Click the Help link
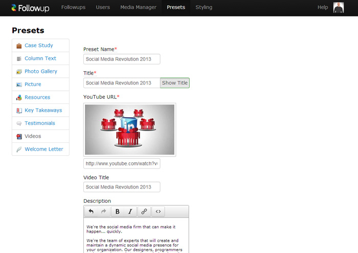358x253 pixels. [323, 8]
